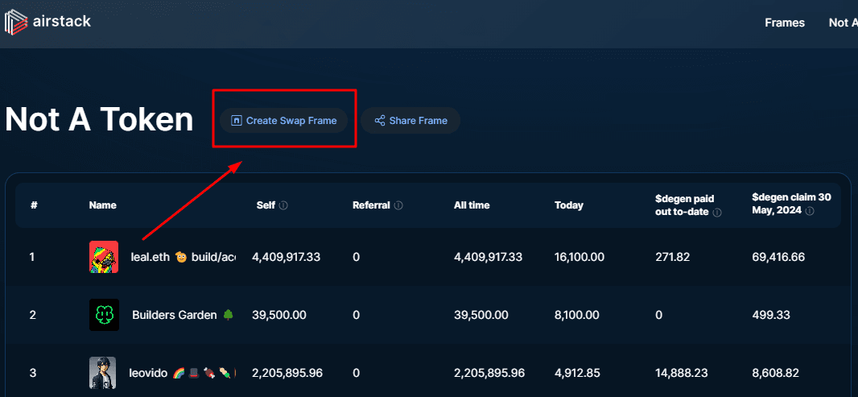858x397 pixels.
Task: Click the Builders Garden name
Action: click(183, 315)
